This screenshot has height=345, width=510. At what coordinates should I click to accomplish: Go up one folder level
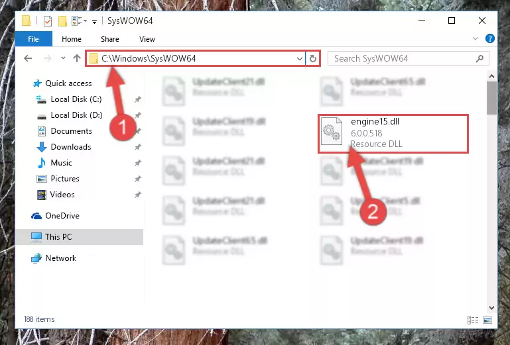pyautogui.click(x=77, y=58)
